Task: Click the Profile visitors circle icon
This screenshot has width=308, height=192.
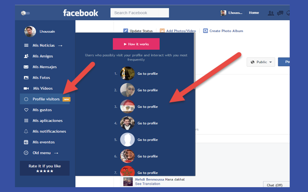Action: pyautogui.click(x=26, y=99)
